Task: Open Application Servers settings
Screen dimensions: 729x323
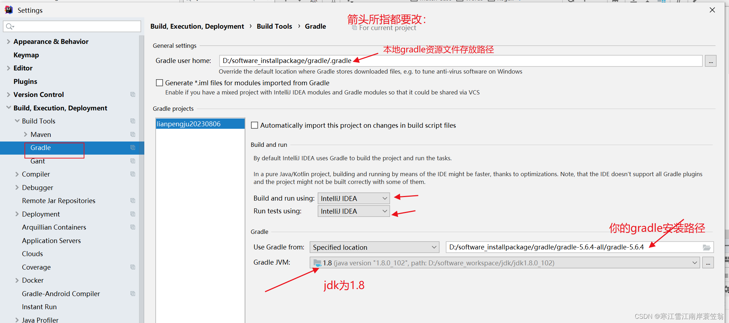Action: click(x=51, y=241)
